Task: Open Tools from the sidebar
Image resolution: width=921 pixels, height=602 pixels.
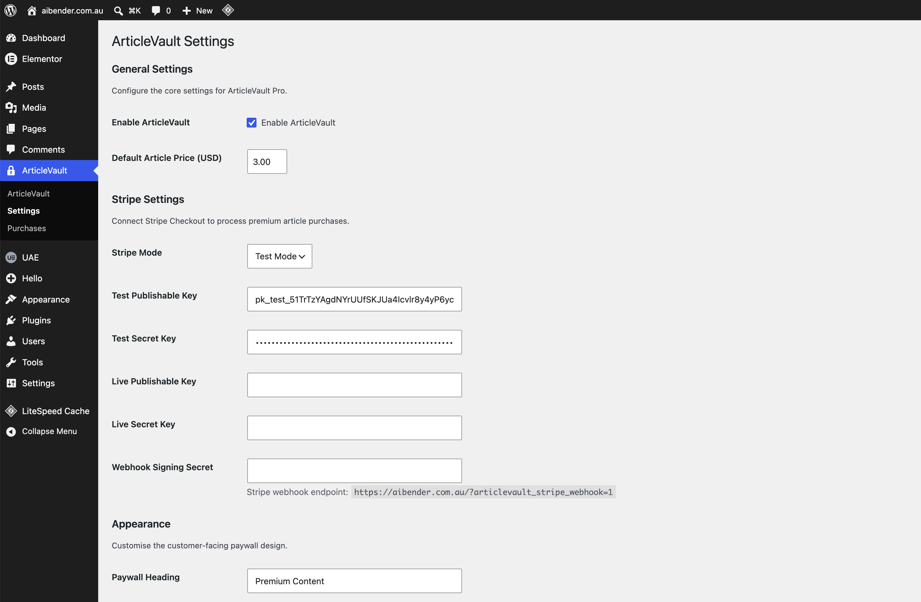Action: [49, 362]
